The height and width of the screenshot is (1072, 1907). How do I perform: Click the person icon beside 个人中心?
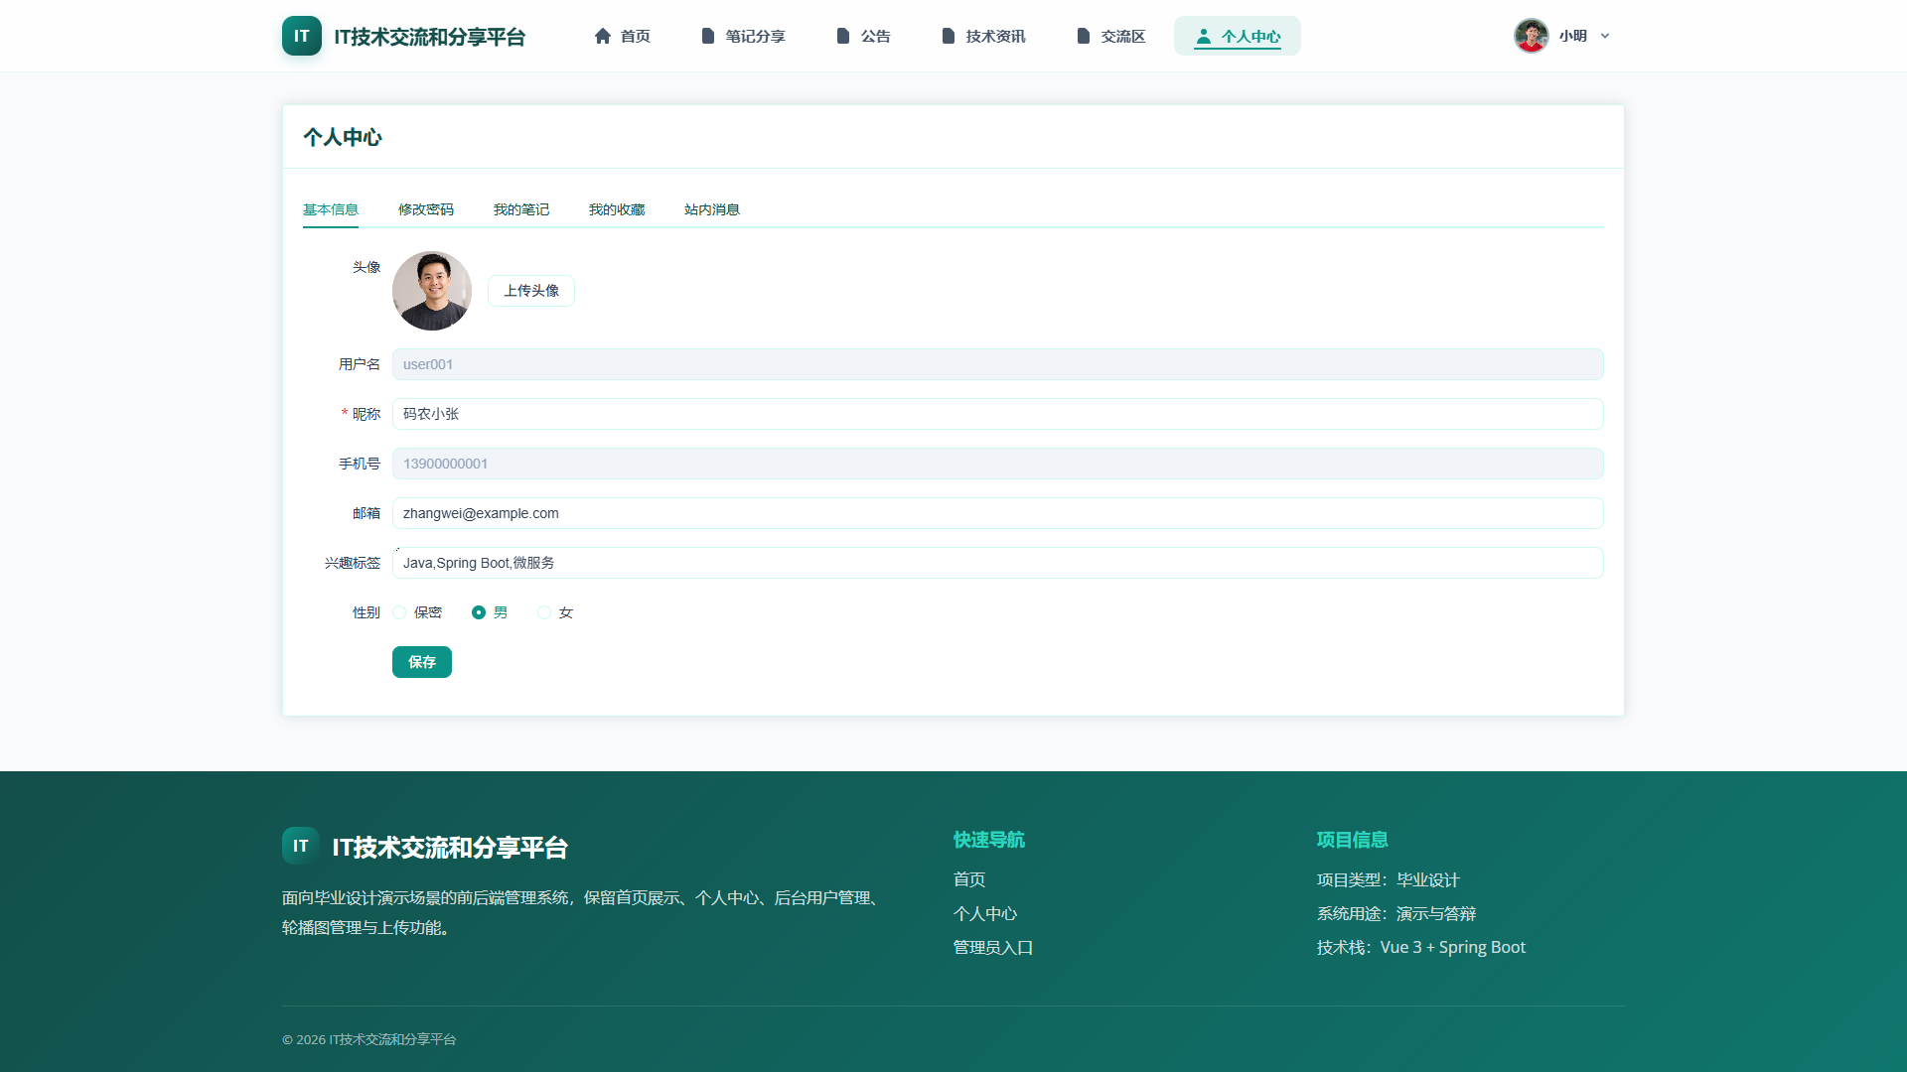tap(1204, 36)
